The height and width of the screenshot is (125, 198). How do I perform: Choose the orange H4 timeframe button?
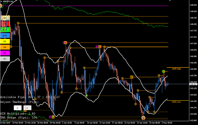5,47
